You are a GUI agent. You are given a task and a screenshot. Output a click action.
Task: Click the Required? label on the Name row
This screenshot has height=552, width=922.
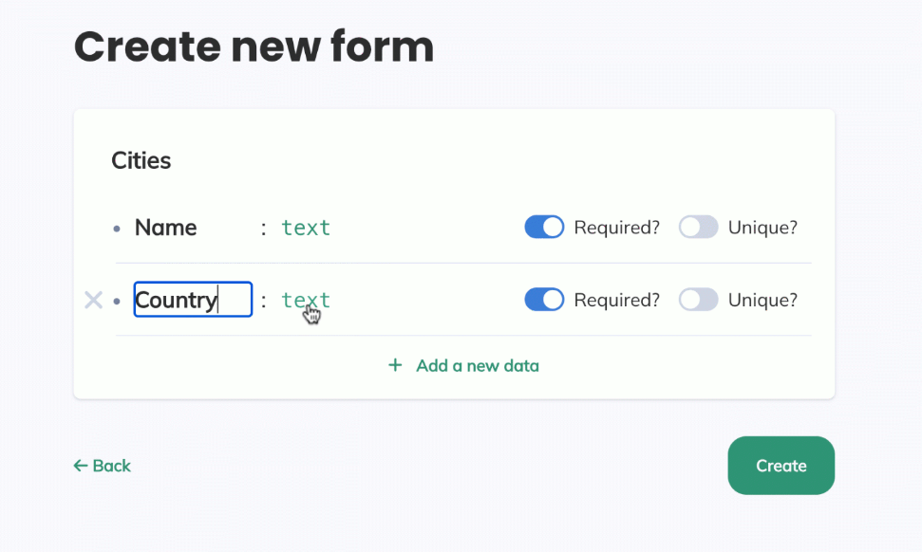[616, 228]
